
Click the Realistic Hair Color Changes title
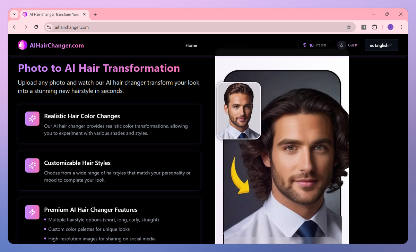(82, 116)
